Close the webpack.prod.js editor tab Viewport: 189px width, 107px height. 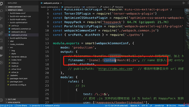pos(61,3)
